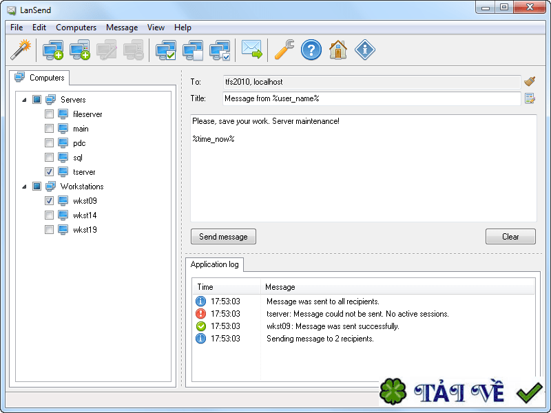Open help with the question mark icon

click(x=311, y=50)
